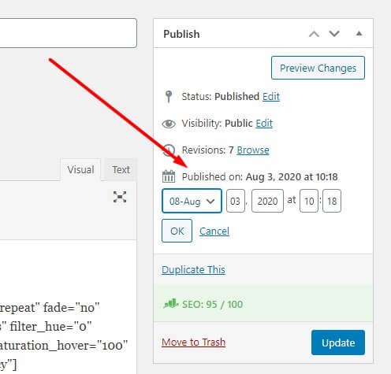
Task: Switch to the Visual editor tab
Action: coord(80,169)
